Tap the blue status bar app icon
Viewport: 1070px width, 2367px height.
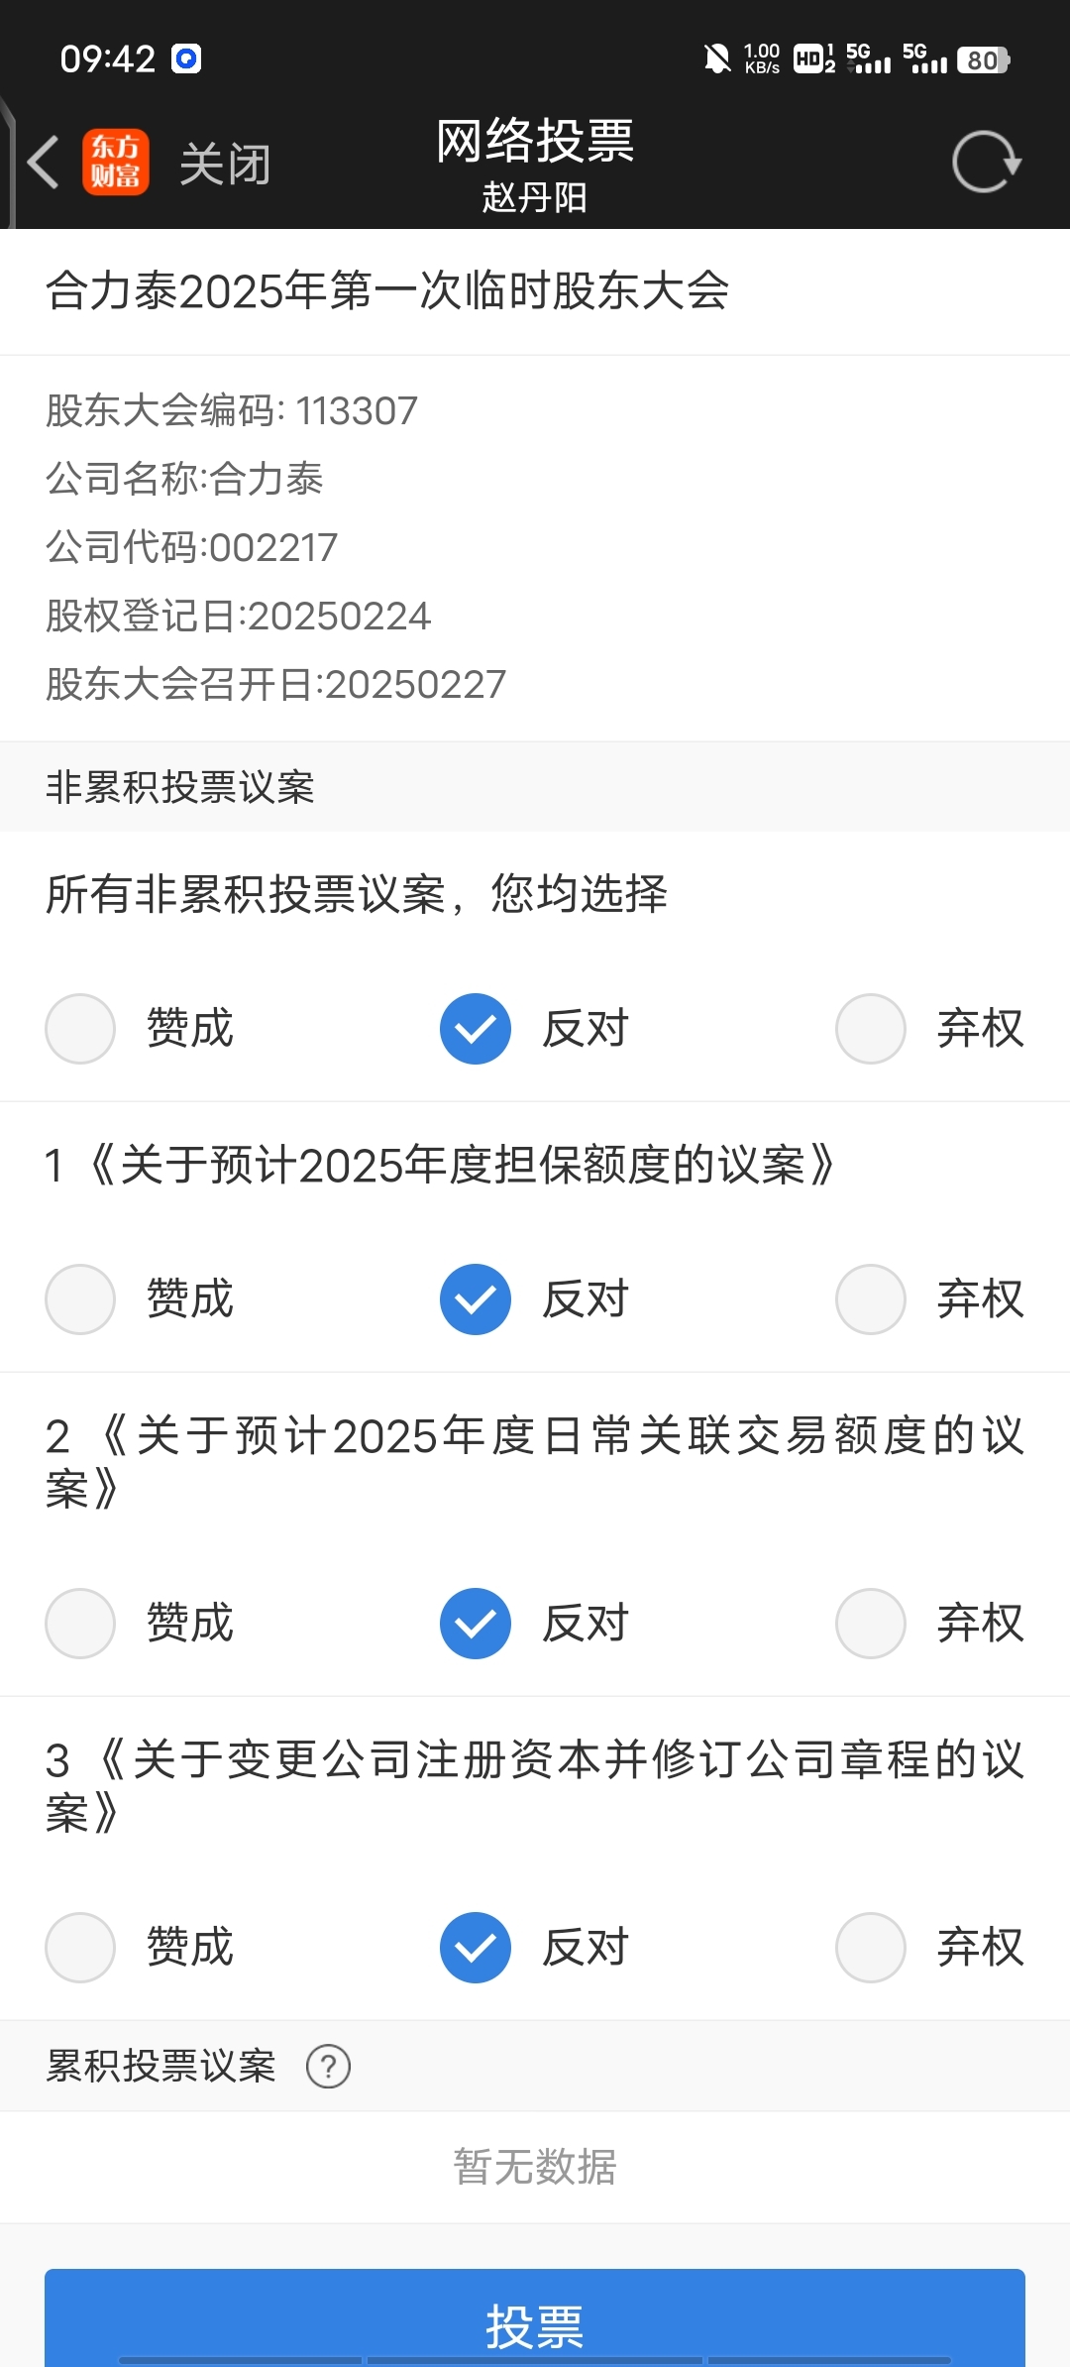[186, 59]
